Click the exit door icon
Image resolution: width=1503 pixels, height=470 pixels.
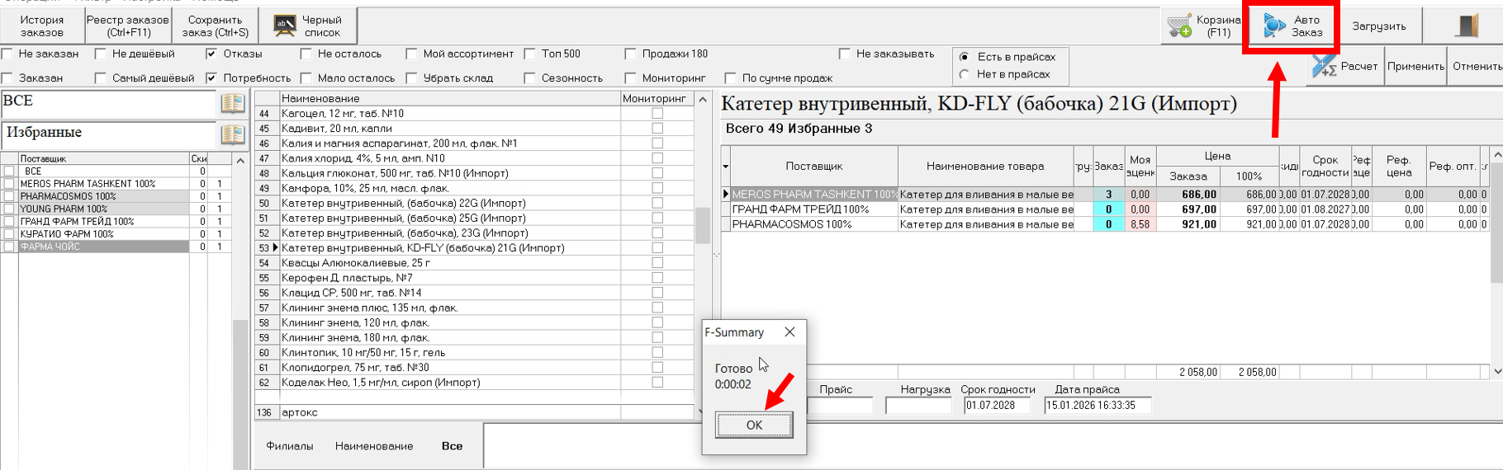[1467, 26]
